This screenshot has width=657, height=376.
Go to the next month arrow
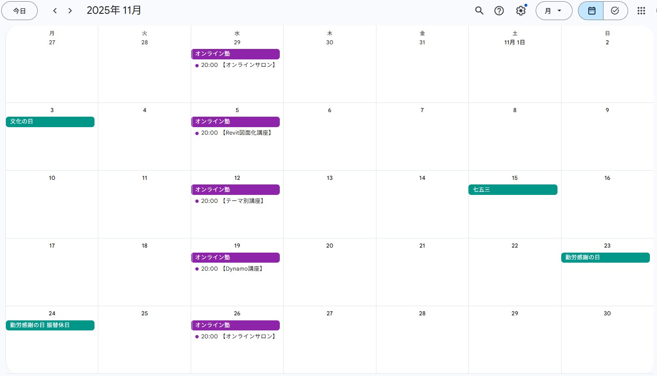pos(70,11)
